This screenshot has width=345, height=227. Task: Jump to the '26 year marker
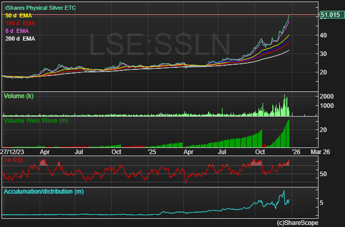297,152
